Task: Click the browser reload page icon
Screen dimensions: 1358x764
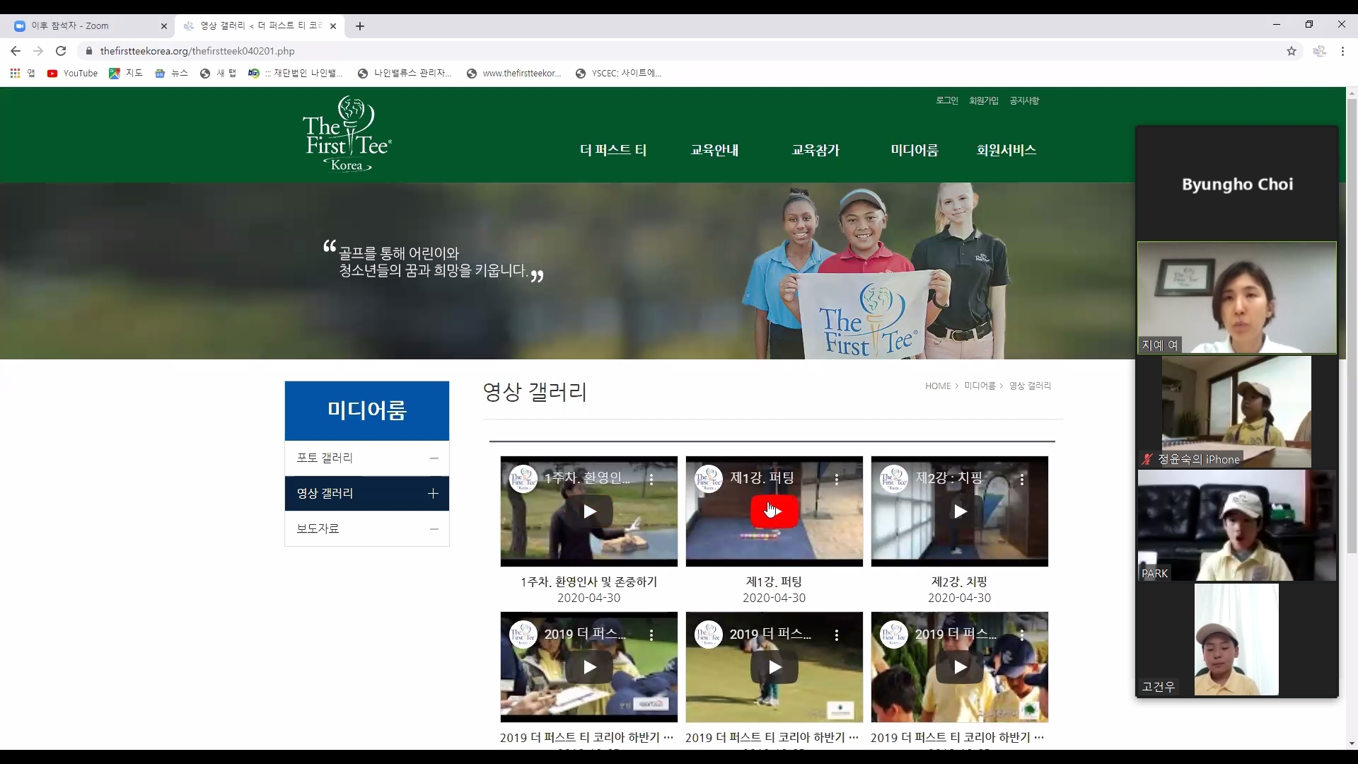Action: pos(61,51)
